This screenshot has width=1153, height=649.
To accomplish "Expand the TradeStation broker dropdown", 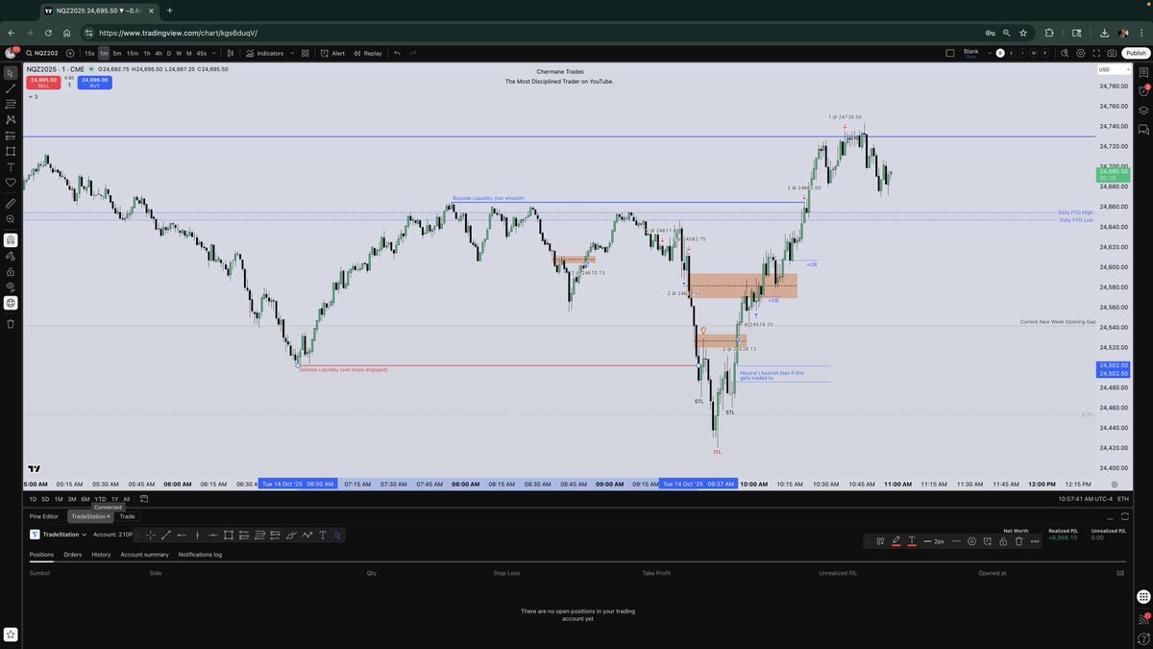I will pos(85,535).
